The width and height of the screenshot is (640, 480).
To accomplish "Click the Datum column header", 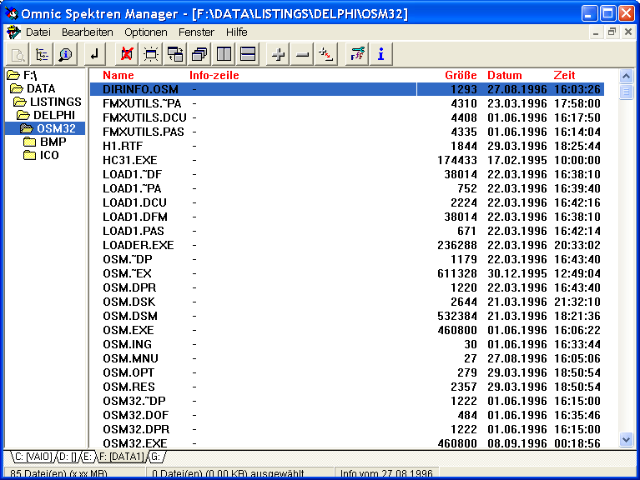I will click(504, 76).
